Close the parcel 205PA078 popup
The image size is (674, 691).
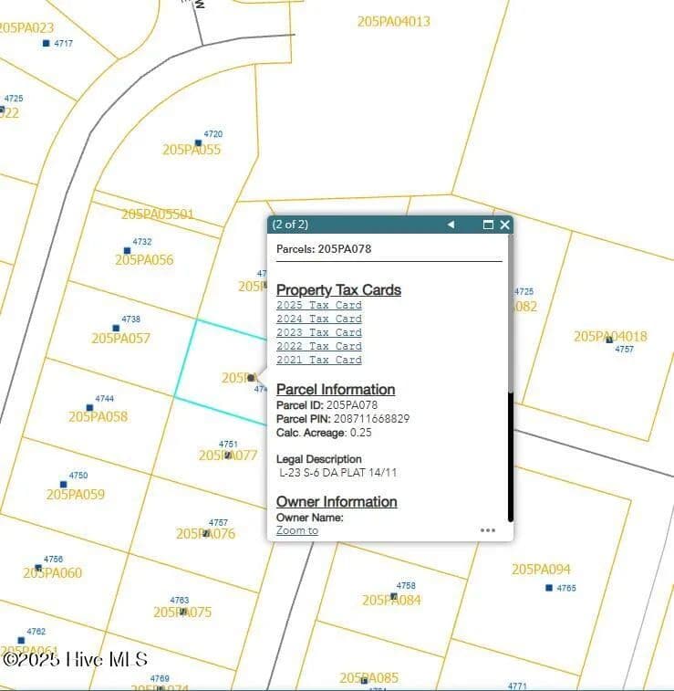(504, 225)
